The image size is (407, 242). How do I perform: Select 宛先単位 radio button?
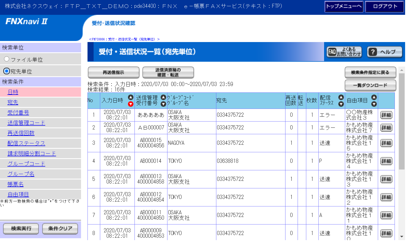click(x=7, y=71)
